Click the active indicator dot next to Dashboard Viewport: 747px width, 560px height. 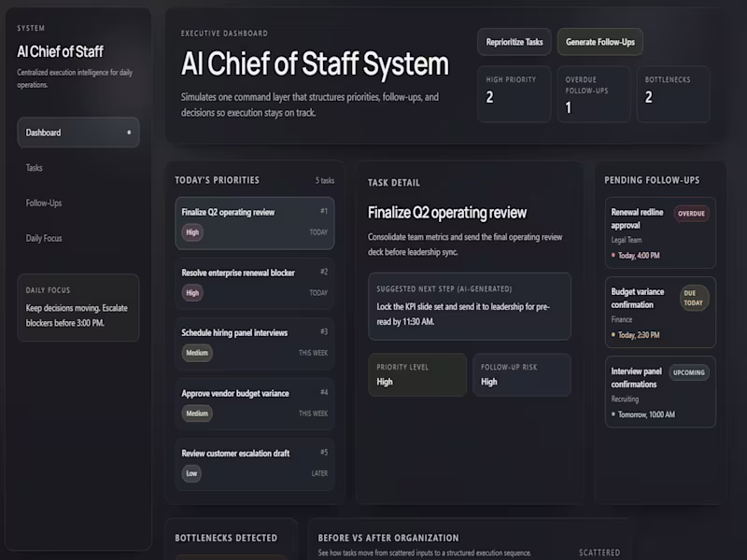tap(130, 133)
